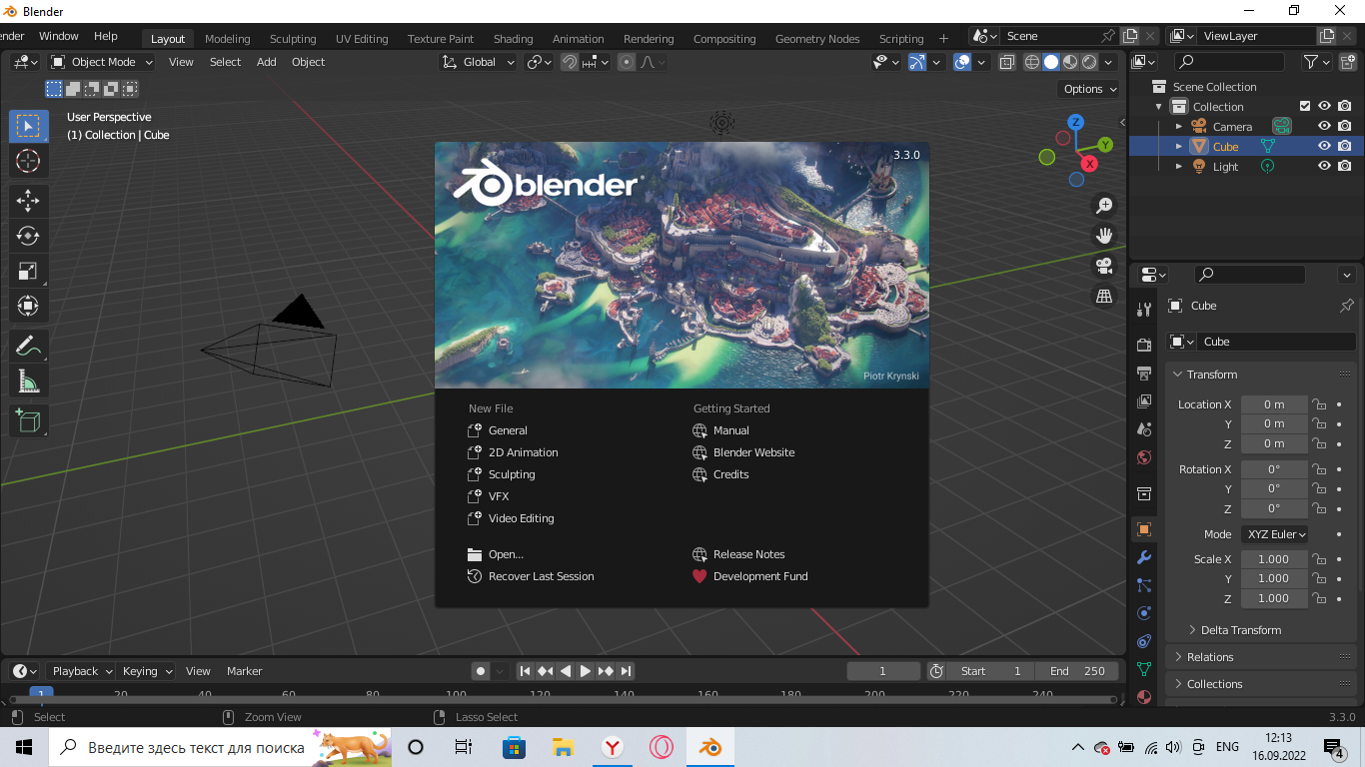This screenshot has width=1365, height=767.
Task: Activate the Scale tool
Action: [28, 271]
